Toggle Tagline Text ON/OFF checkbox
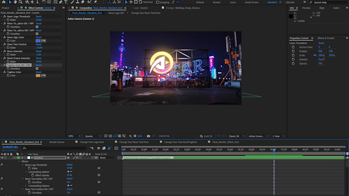The image size is (349, 196). [x=37, y=69]
